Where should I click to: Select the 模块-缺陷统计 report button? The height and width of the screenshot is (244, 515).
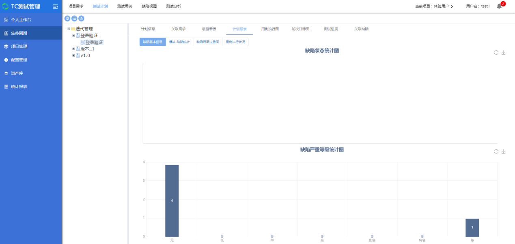point(179,42)
